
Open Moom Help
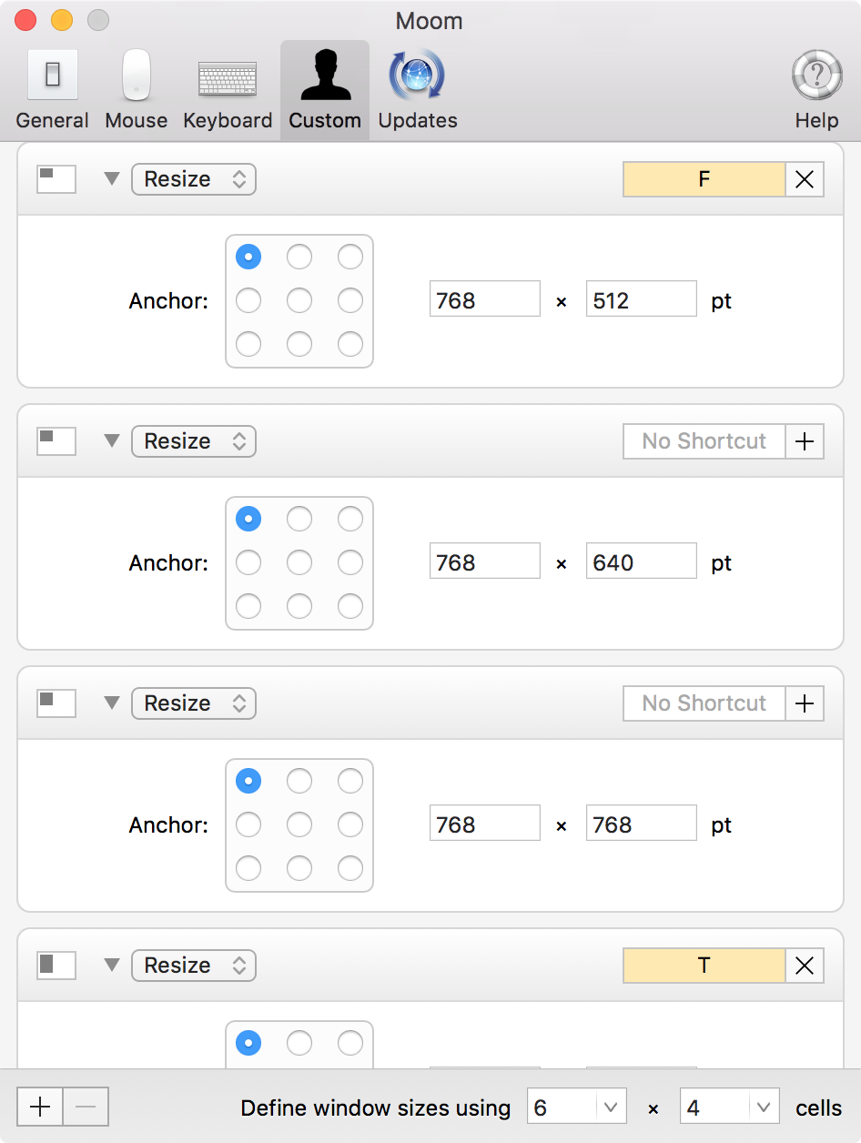[816, 90]
